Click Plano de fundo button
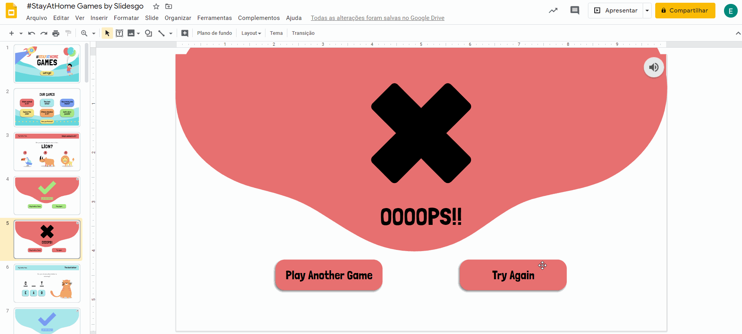The height and width of the screenshot is (334, 742). click(x=214, y=33)
